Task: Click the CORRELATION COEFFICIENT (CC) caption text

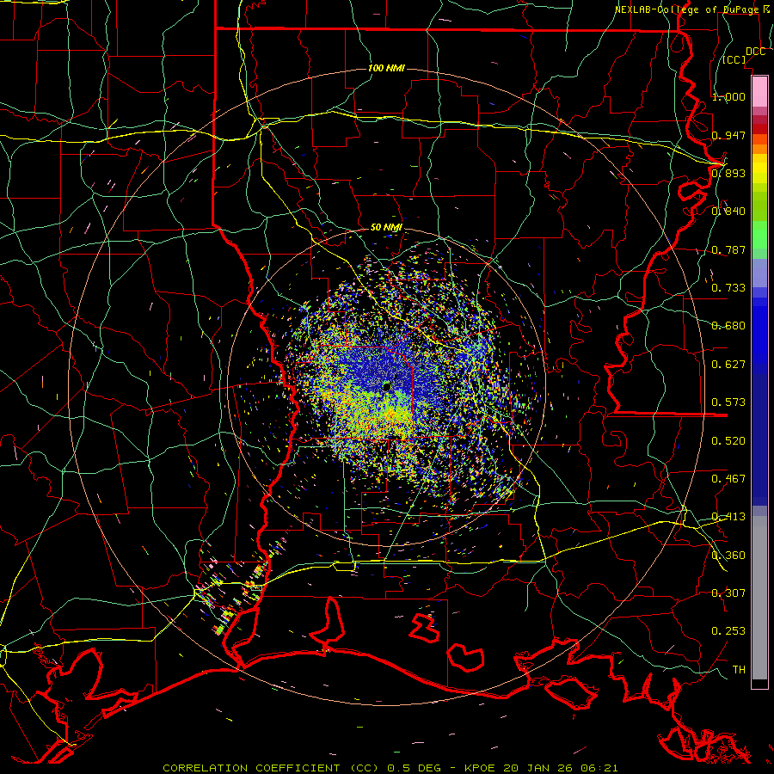Action: click(x=271, y=768)
